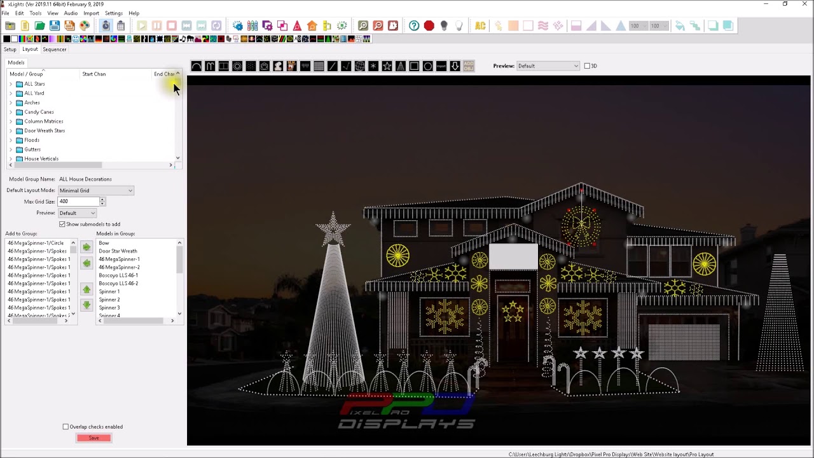Click the AC lights toolbar icon

pyautogui.click(x=480, y=26)
